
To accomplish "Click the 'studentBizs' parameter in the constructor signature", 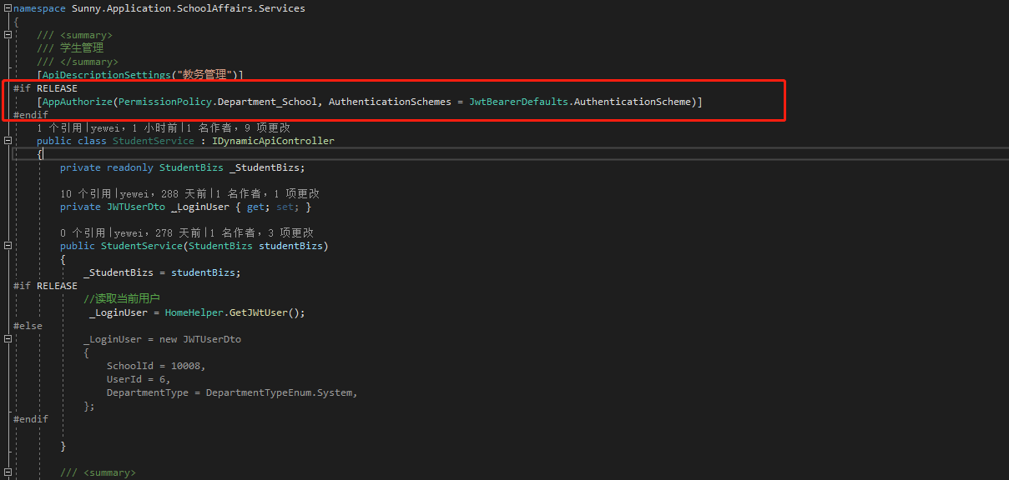I will point(290,247).
